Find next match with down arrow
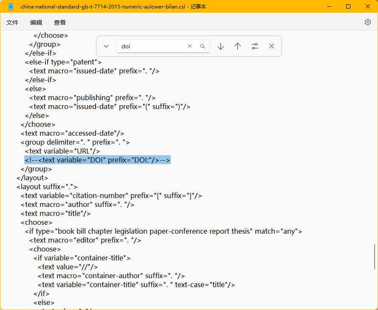Screen dimensions: 378x310 (x=220, y=46)
